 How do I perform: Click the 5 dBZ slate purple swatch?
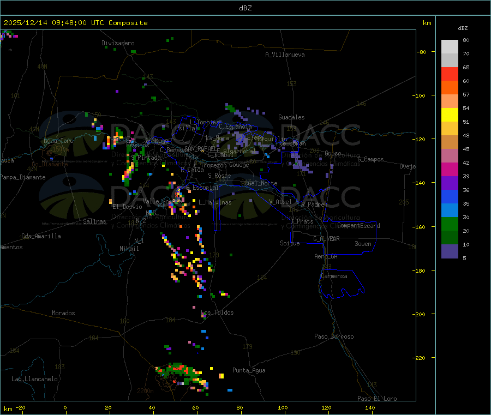(450, 251)
